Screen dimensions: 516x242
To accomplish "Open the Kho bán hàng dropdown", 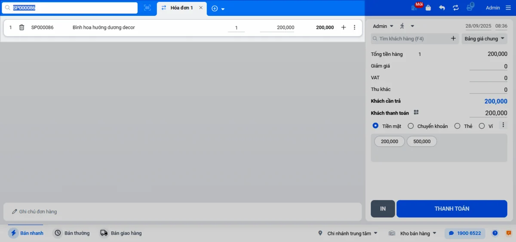I will [412, 233].
